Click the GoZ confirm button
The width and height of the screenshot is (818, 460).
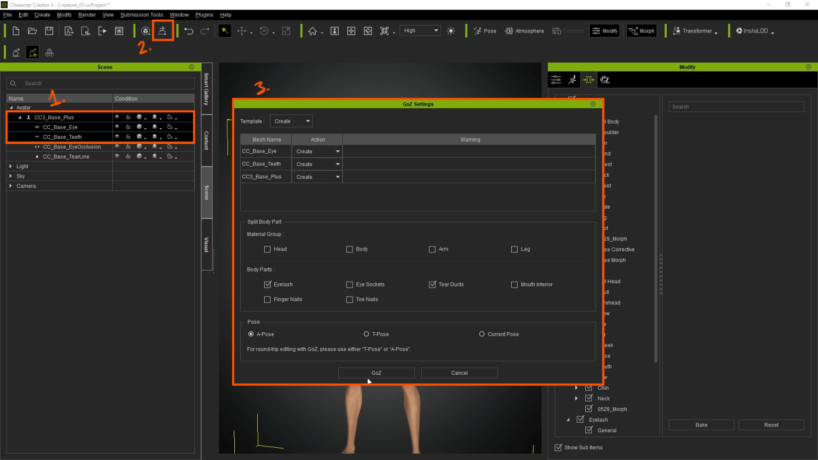click(x=377, y=373)
